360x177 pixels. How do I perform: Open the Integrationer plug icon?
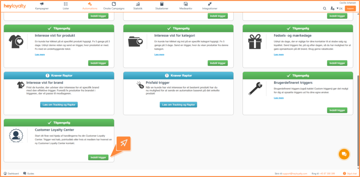click(210, 4)
